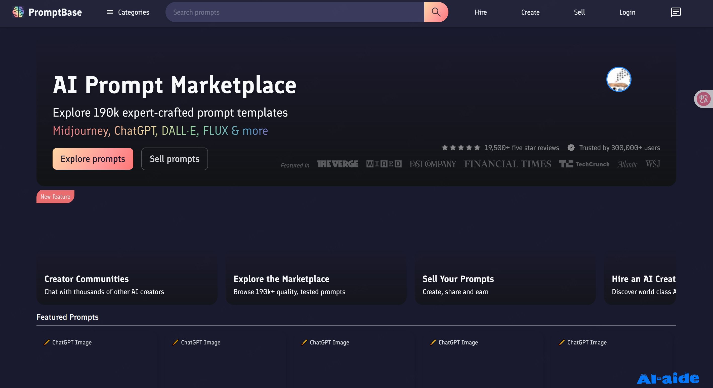The width and height of the screenshot is (713, 388).
Task: Click the Login link in header
Action: [627, 12]
